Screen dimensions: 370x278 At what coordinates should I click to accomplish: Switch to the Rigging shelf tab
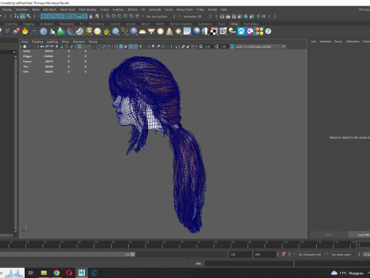[29, 24]
